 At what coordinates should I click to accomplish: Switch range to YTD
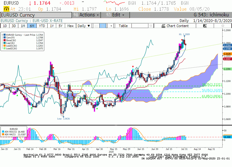(x=42, y=26)
